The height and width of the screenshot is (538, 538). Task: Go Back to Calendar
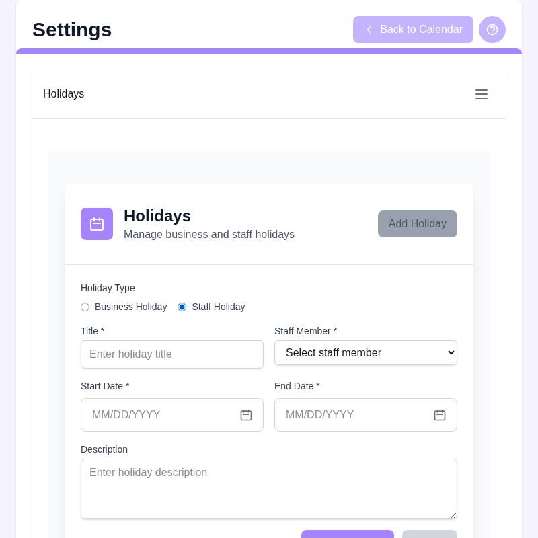click(x=413, y=30)
